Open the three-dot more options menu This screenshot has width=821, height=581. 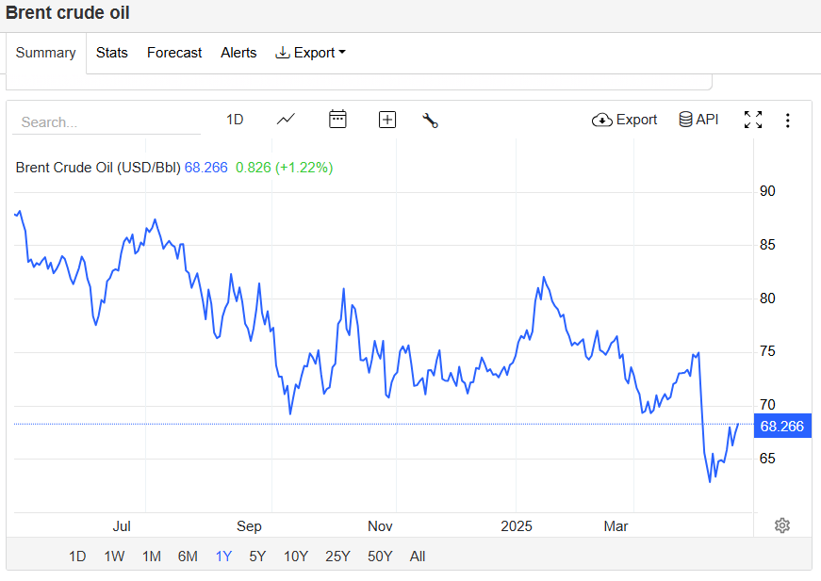(788, 120)
